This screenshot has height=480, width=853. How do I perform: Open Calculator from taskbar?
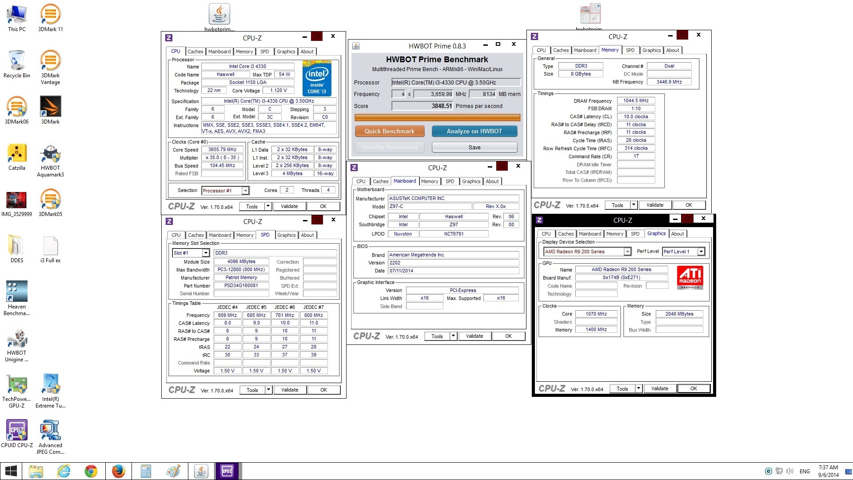pos(146,471)
